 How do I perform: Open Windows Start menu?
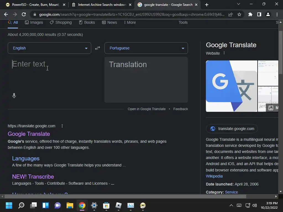point(9,205)
